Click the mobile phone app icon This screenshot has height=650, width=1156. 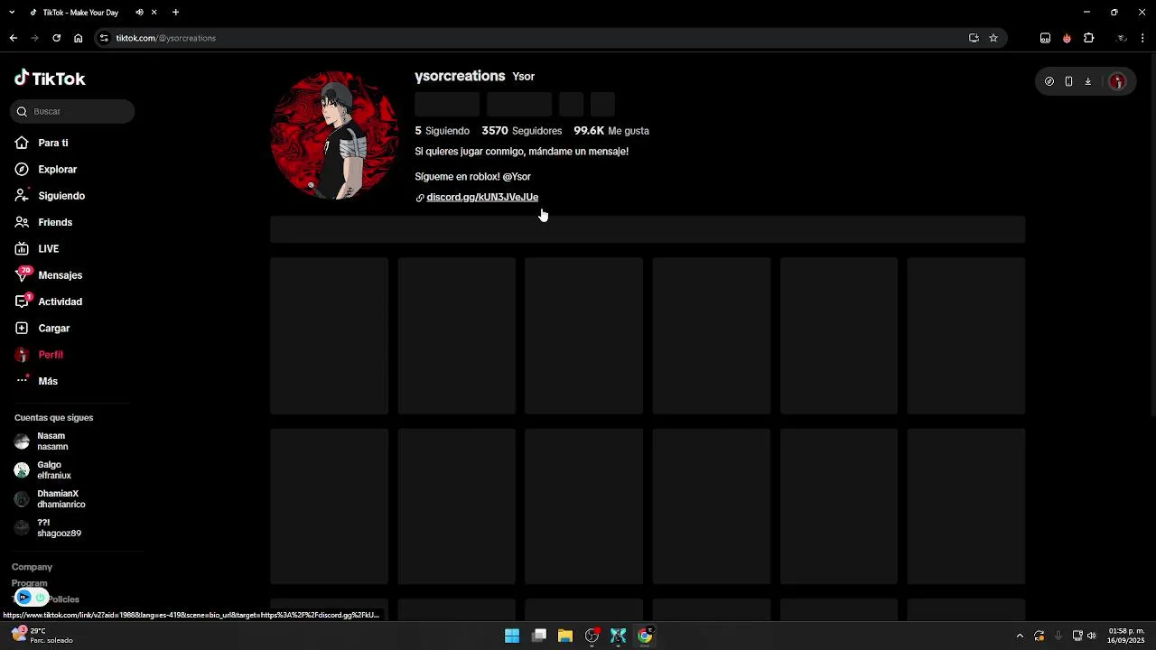[x=1068, y=81]
